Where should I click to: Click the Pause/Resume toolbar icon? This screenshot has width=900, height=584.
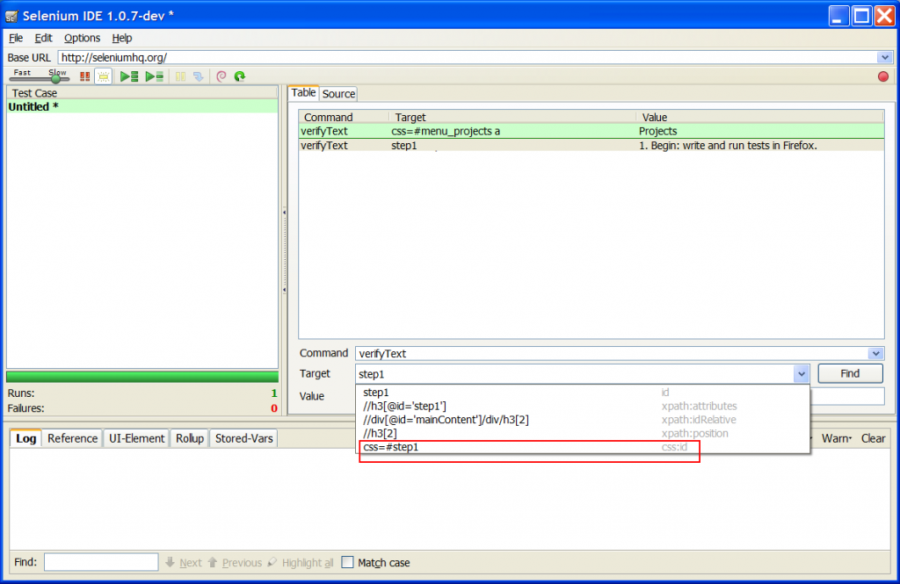click(180, 76)
